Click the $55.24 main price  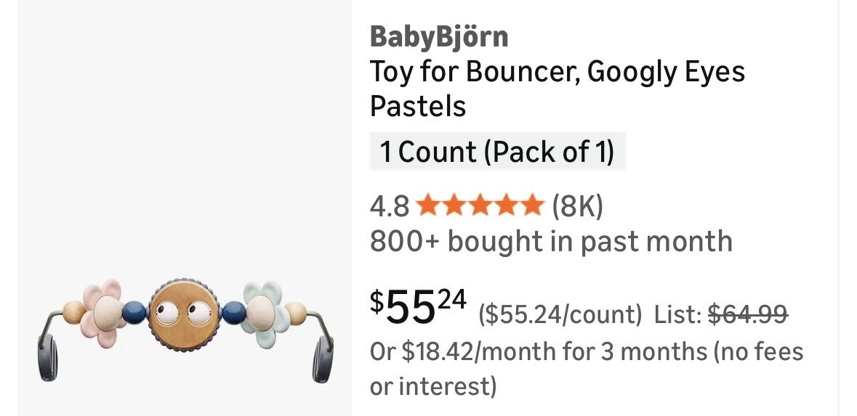pyautogui.click(x=419, y=308)
